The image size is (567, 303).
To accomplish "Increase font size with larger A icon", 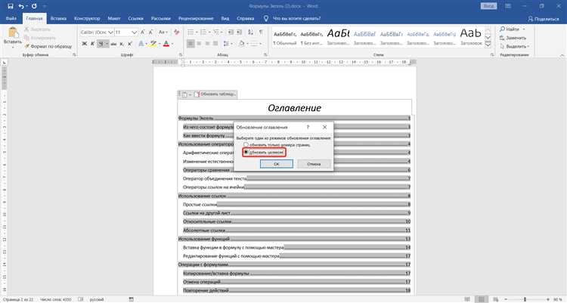I will pos(143,32).
